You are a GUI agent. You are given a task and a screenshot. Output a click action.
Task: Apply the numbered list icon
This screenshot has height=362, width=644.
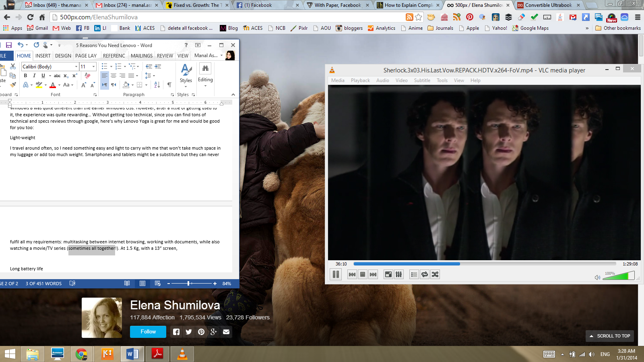coord(118,66)
